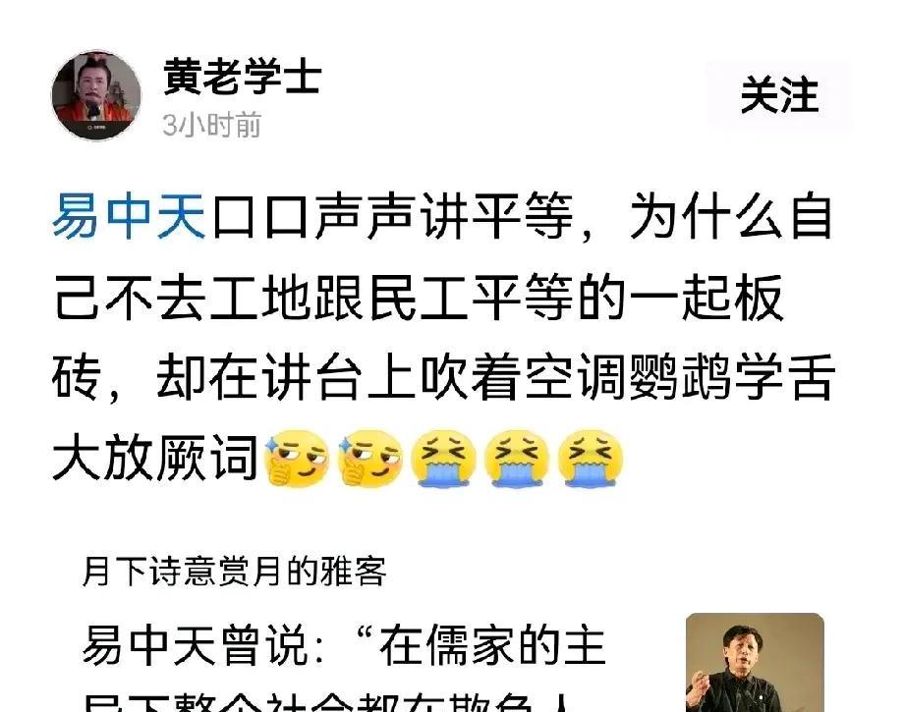
Task: Click post text line starting 己不去工地
Action: click(x=419, y=298)
